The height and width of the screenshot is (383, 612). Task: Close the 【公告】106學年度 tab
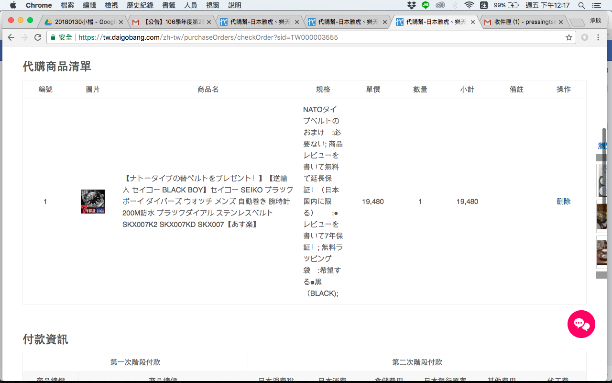(209, 22)
